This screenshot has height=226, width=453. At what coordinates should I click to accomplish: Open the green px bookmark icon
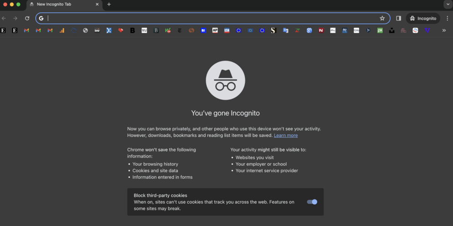pyautogui.click(x=380, y=30)
